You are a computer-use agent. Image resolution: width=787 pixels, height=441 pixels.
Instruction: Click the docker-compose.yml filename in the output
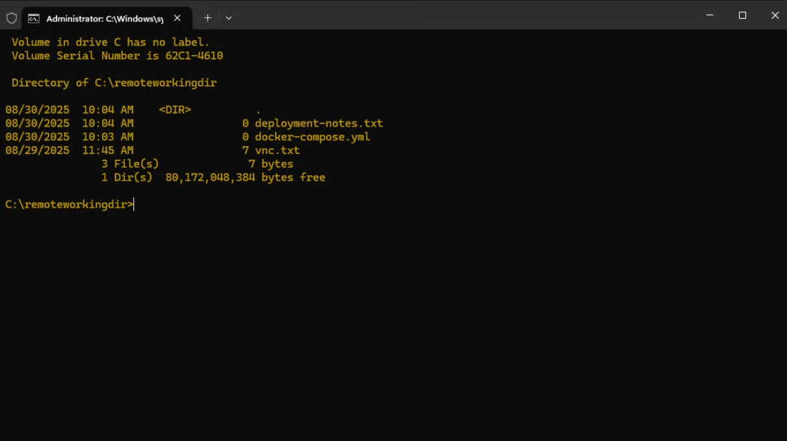click(312, 137)
